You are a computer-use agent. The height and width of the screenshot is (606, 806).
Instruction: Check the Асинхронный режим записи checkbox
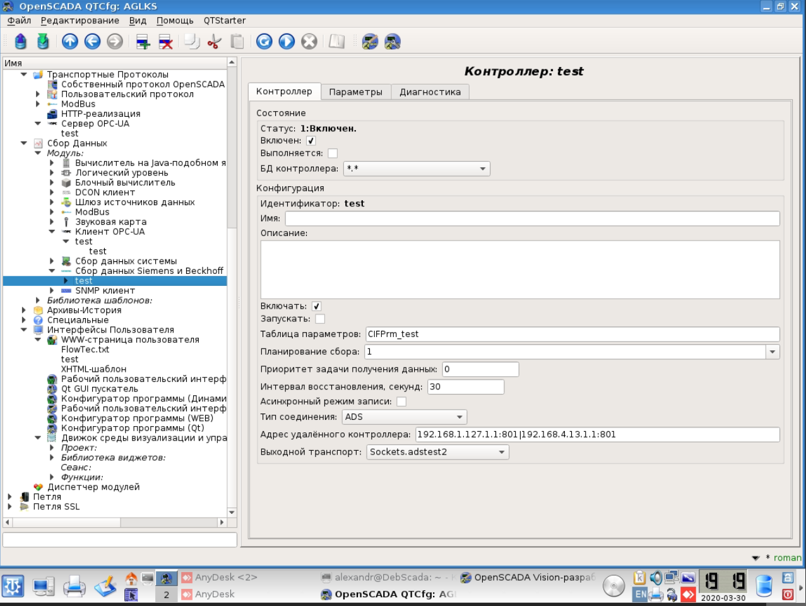pos(401,401)
